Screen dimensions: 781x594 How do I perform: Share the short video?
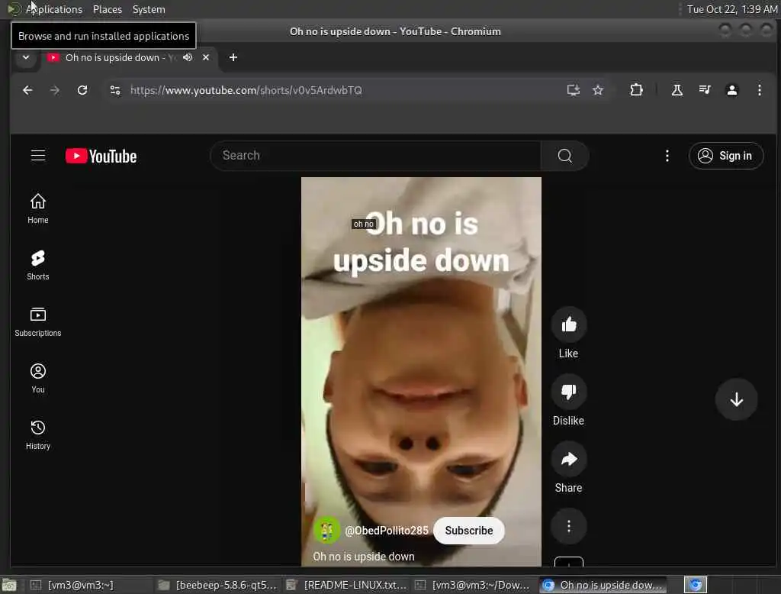pos(568,460)
